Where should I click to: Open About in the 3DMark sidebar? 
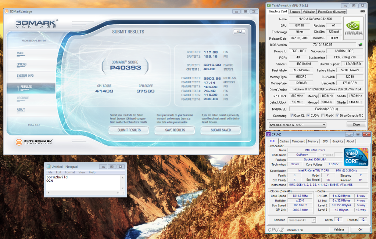tap(21, 110)
